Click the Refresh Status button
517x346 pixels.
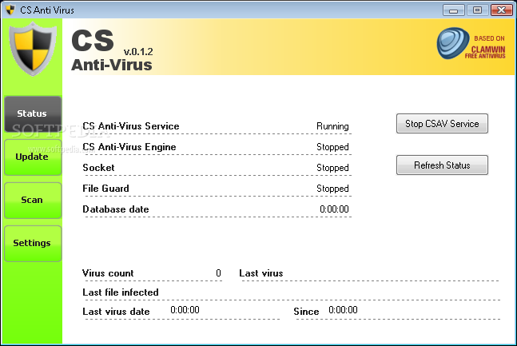point(442,165)
